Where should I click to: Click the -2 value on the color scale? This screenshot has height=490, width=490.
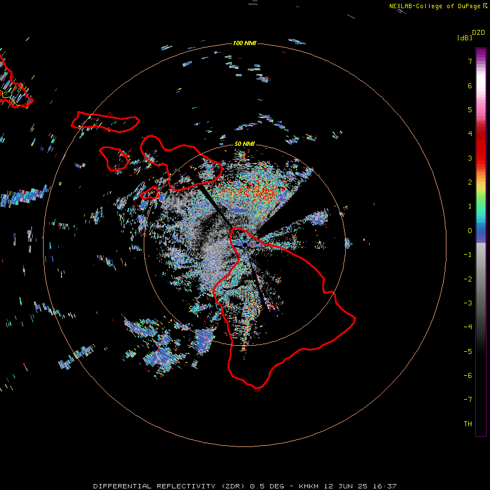coord(468,279)
